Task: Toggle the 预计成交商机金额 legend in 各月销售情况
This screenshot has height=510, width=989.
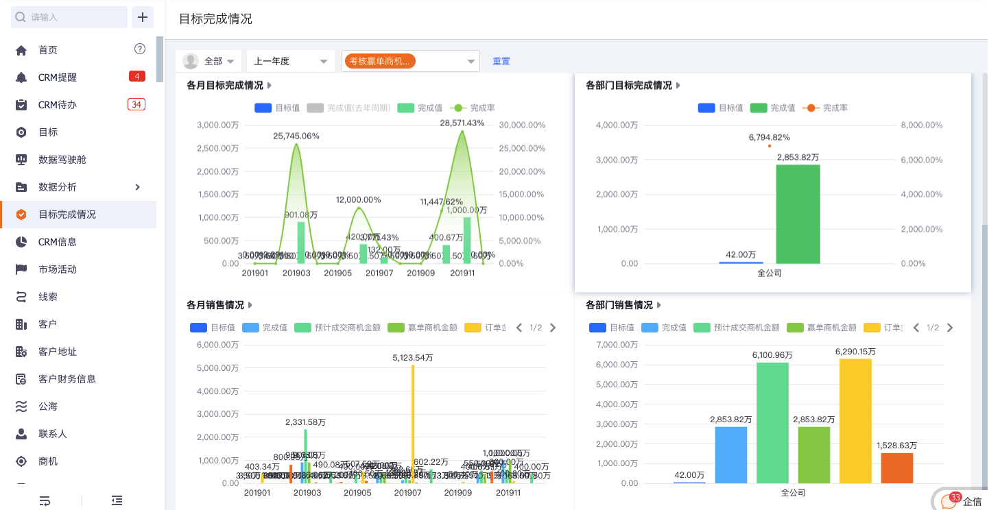Action: (x=337, y=328)
